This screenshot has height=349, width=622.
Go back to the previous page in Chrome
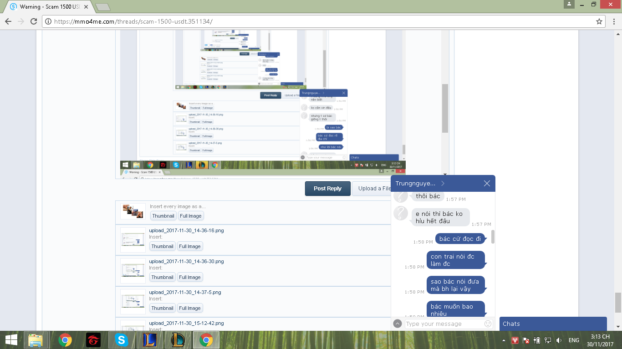[x=8, y=21]
